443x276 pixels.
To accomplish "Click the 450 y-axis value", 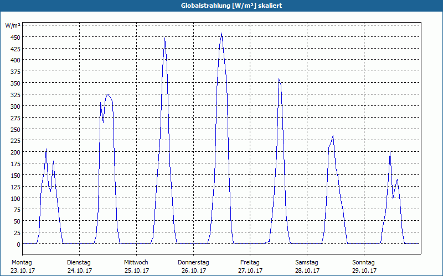I will [x=16, y=38].
